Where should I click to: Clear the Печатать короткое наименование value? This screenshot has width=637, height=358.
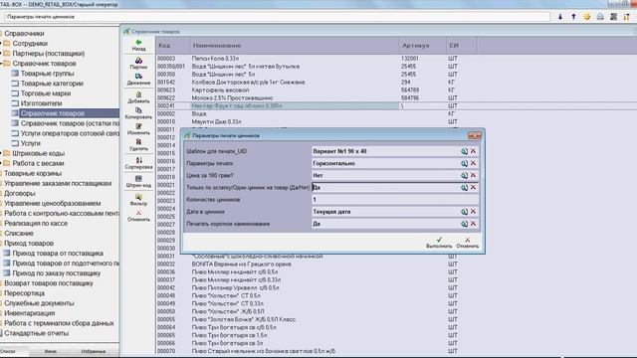[x=473, y=224]
